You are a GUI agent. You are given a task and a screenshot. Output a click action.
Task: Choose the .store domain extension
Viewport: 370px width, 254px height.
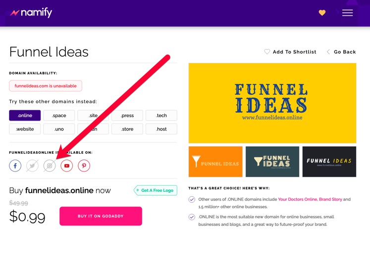127,129
